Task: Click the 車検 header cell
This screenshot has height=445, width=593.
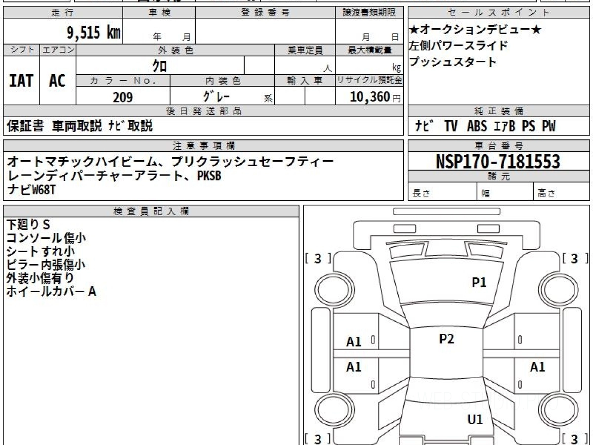Action: tap(159, 12)
